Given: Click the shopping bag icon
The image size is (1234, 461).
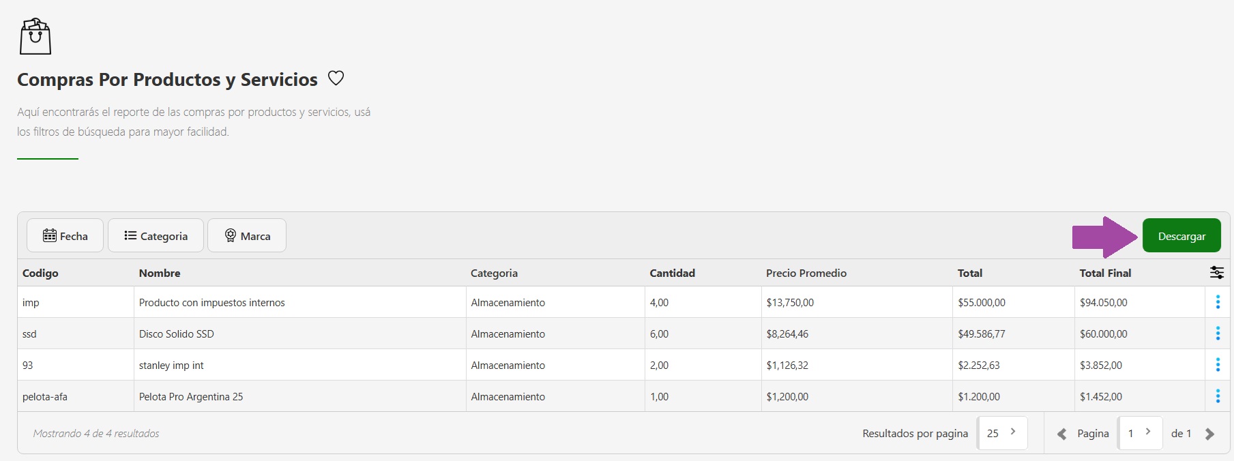Looking at the screenshot, I should (35, 37).
